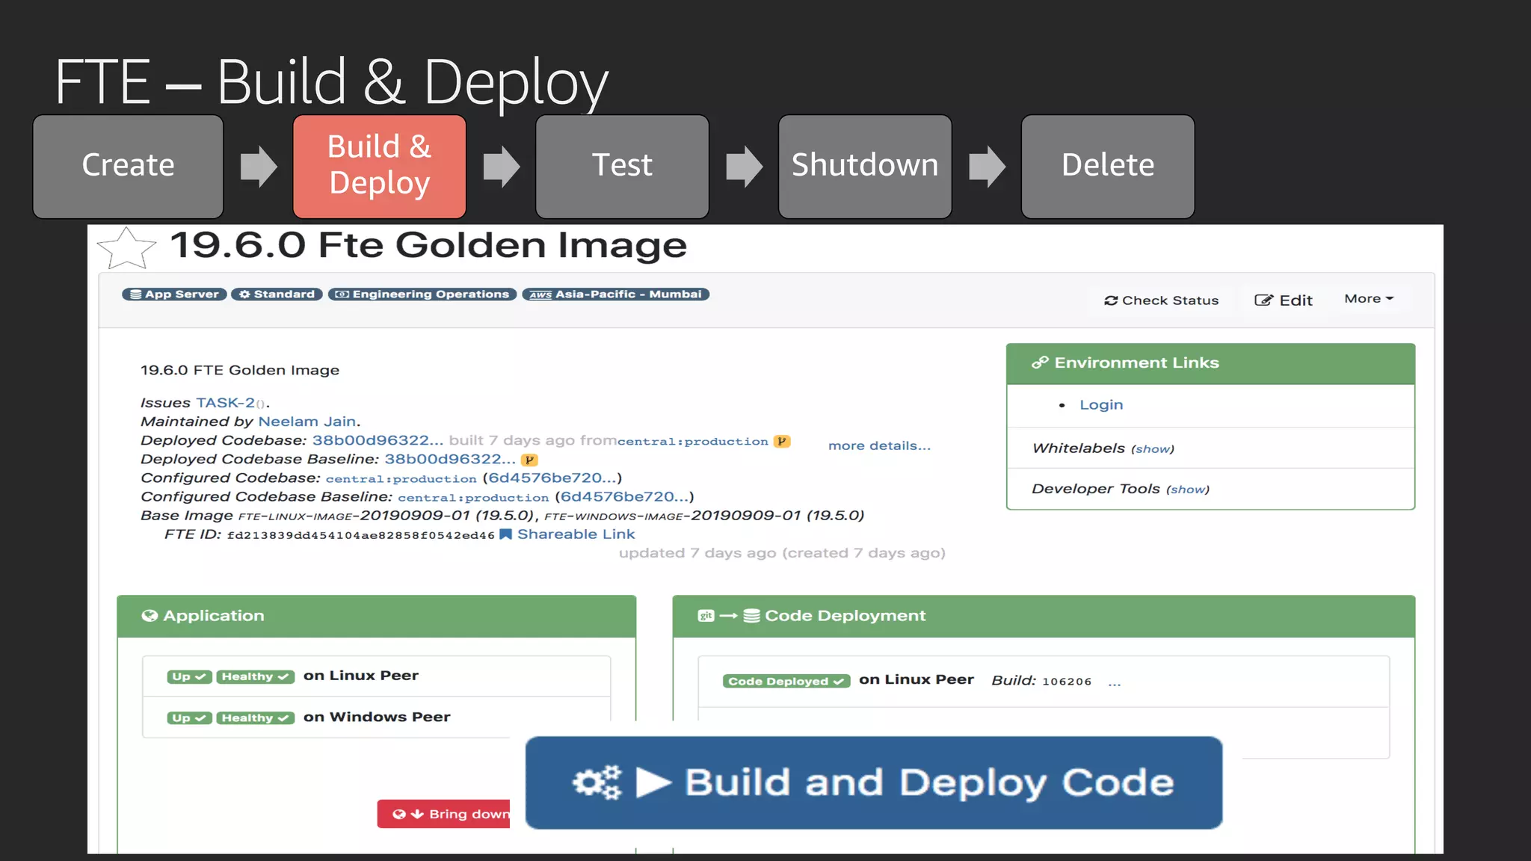
Task: Open Configured Codebase 6d4576be720 commit link
Action: pos(552,478)
